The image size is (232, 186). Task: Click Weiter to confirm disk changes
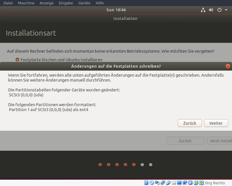(216, 123)
